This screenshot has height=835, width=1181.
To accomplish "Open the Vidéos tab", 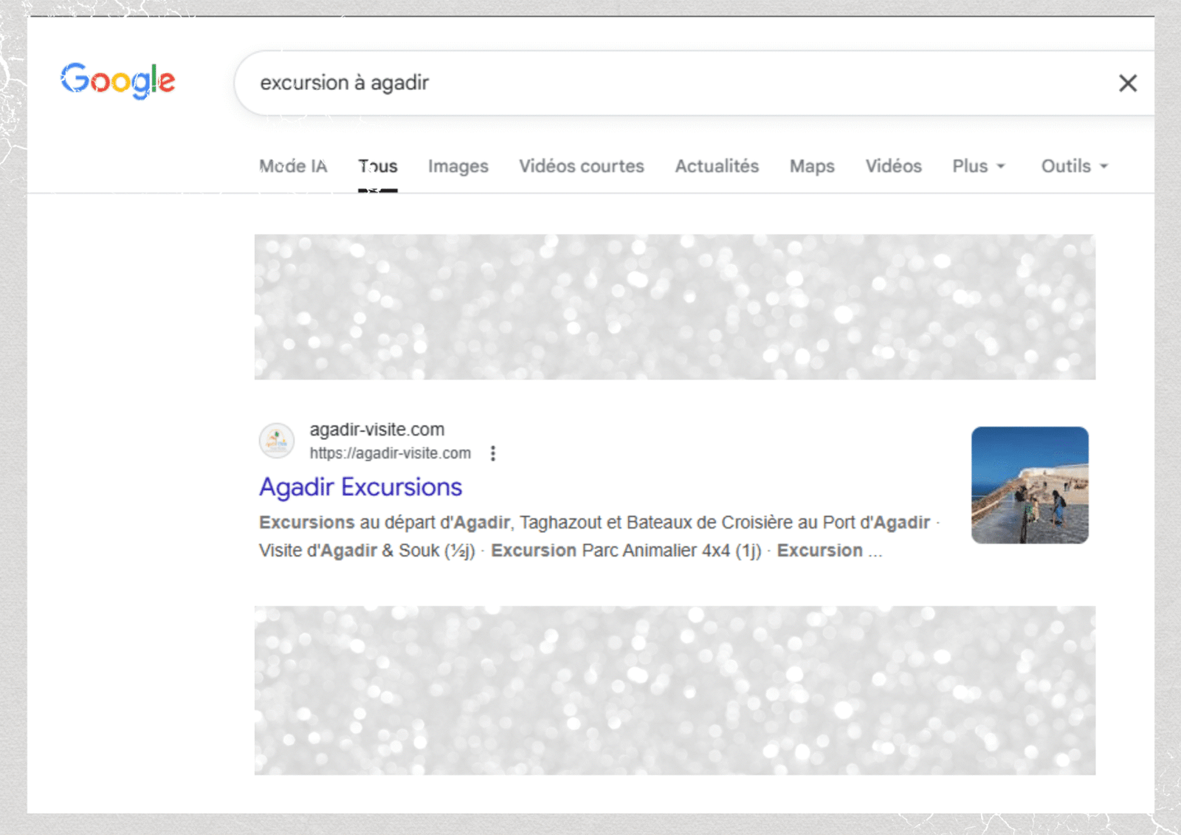I will [893, 166].
